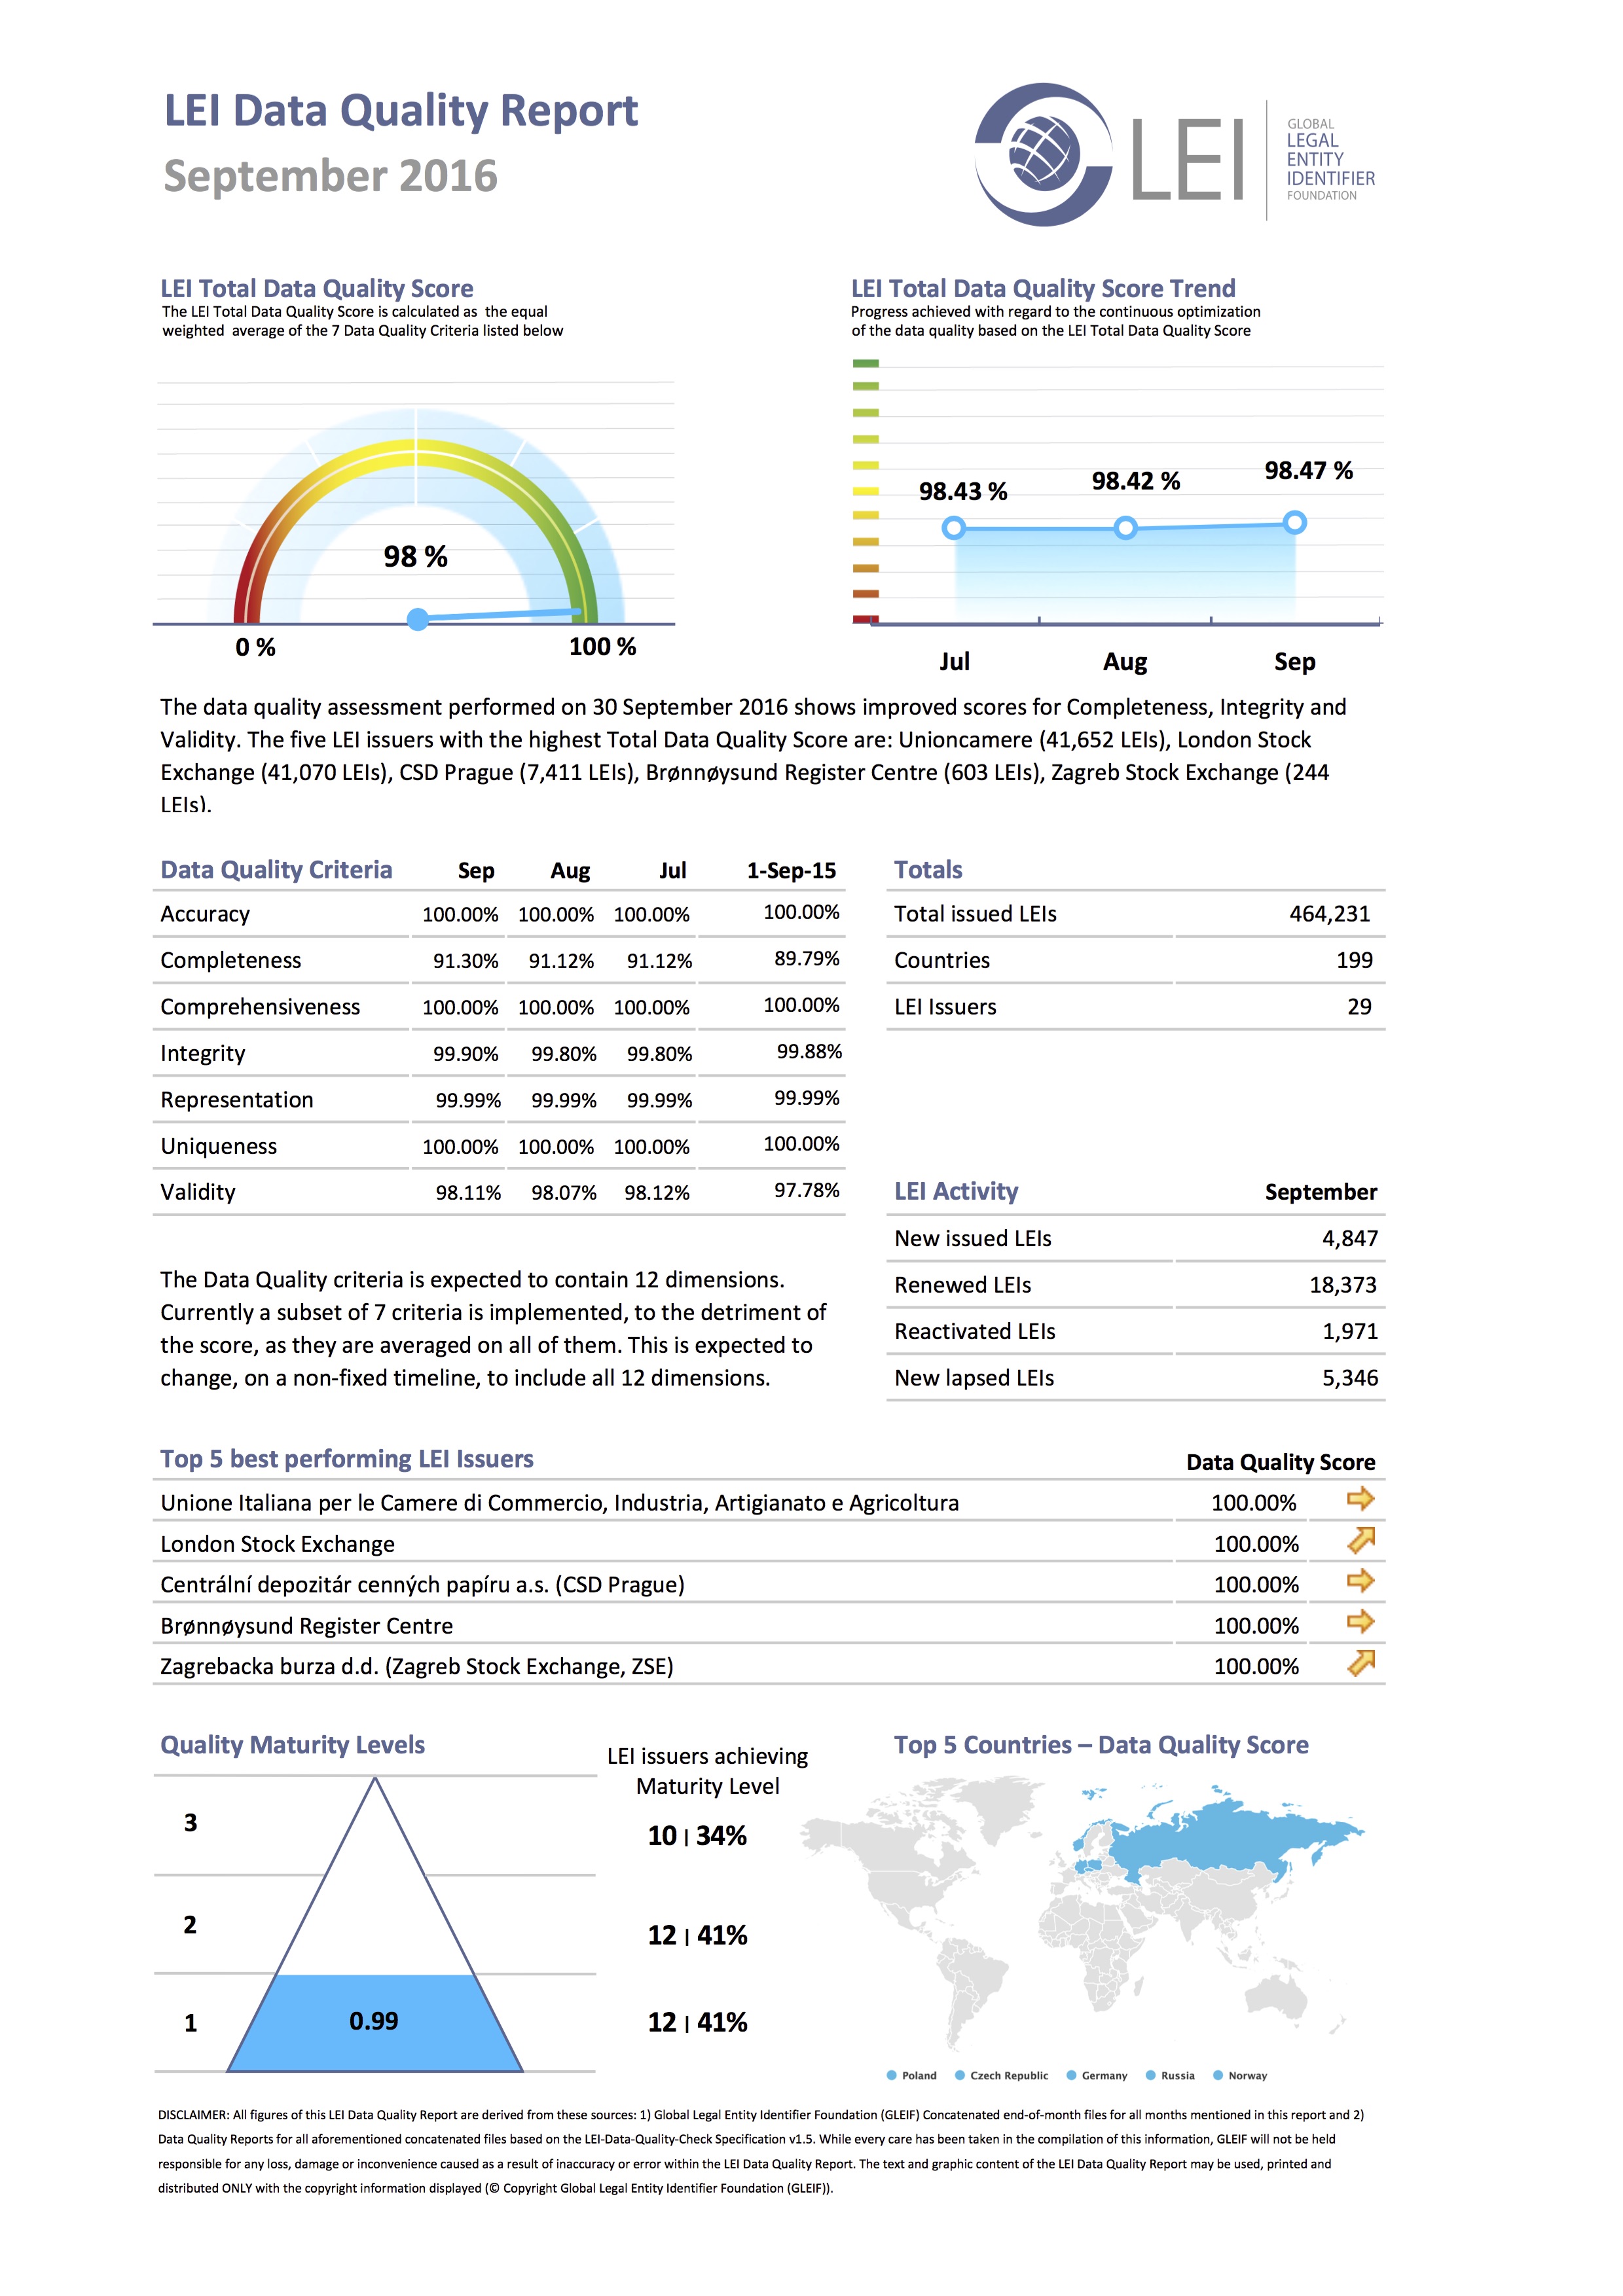Click the Sep data point on trend chart
1623x2296 pixels.
point(1294,522)
